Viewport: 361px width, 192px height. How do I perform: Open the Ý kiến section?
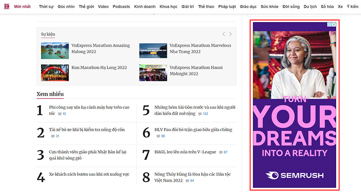point(352,6)
